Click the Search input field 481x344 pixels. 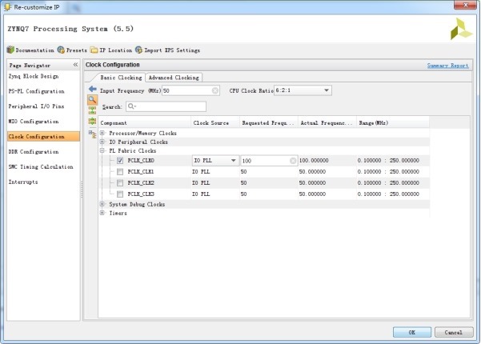click(166, 106)
